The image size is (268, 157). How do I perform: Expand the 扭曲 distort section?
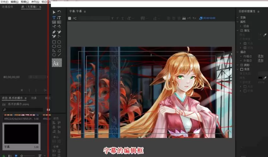[x=241, y=26]
